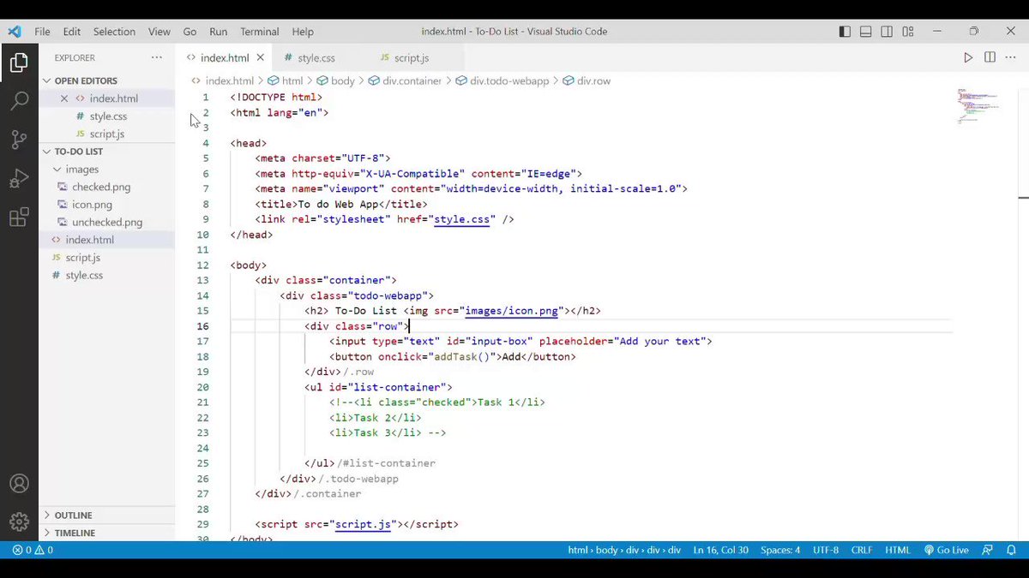Open the Extensions view
1029x578 pixels.
tap(19, 217)
